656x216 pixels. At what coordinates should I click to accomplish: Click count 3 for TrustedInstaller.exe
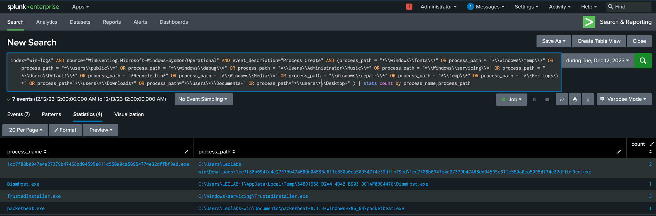(x=650, y=196)
